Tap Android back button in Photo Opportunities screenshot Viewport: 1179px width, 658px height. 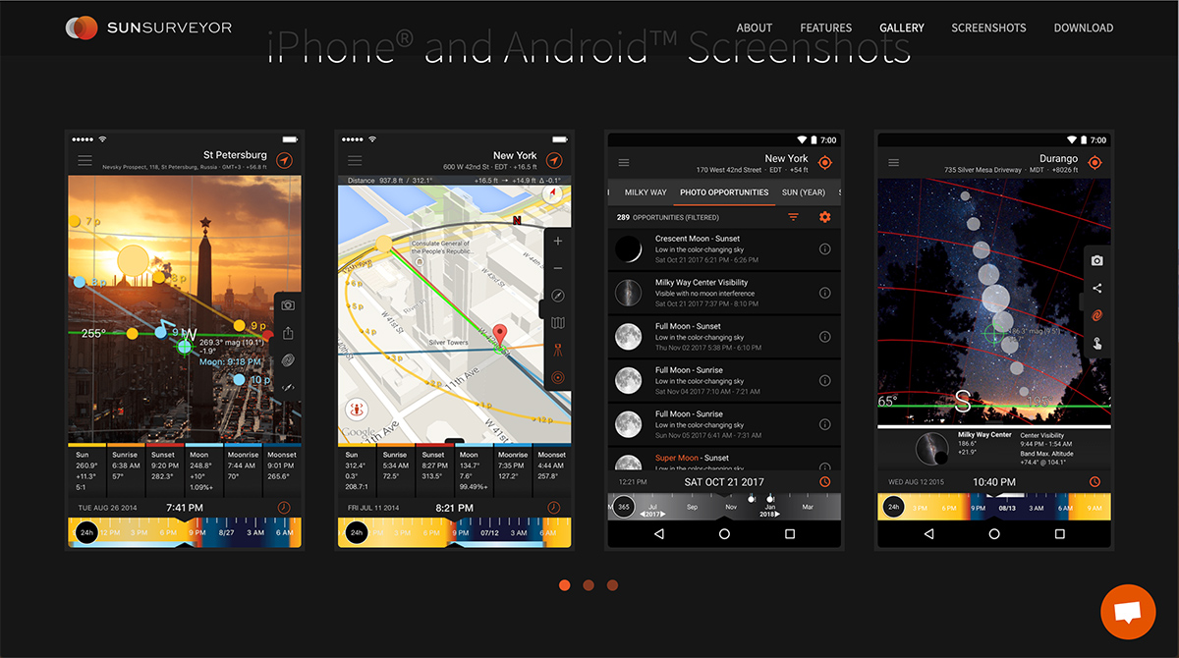click(x=658, y=534)
